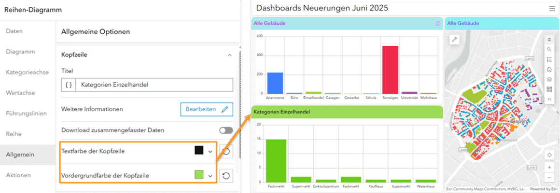This screenshot has height=193, width=560.
Task: Click the Einkaufszentrum axis label
Action: click(326, 186)
